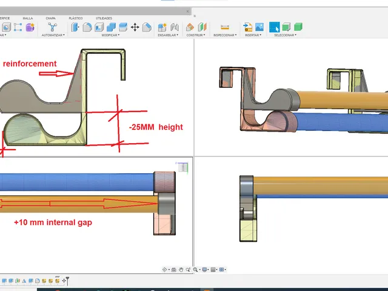
Task: Activate the window selection cursor icon
Action: click(275, 27)
